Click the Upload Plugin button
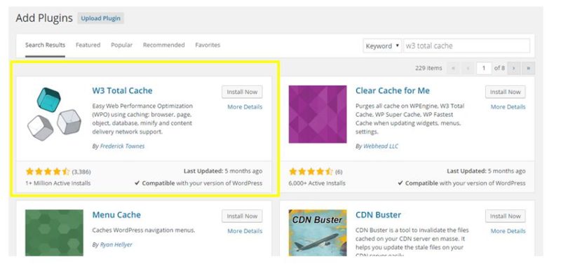The width and height of the screenshot is (561, 264). click(x=100, y=18)
